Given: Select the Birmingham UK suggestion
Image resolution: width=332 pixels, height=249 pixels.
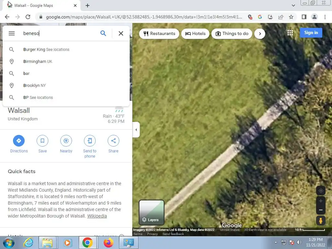Looking at the screenshot, I should pos(66,62).
